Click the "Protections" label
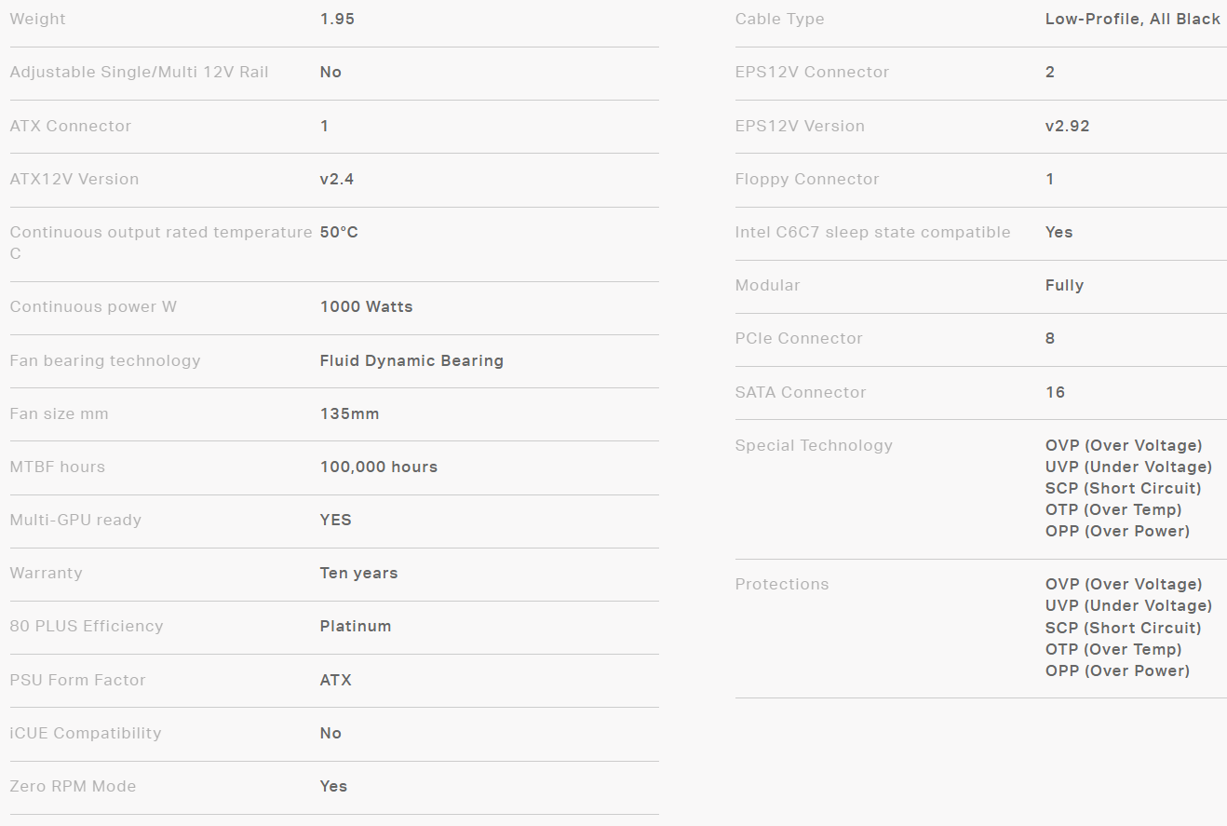This screenshot has width=1227, height=826. [x=782, y=584]
